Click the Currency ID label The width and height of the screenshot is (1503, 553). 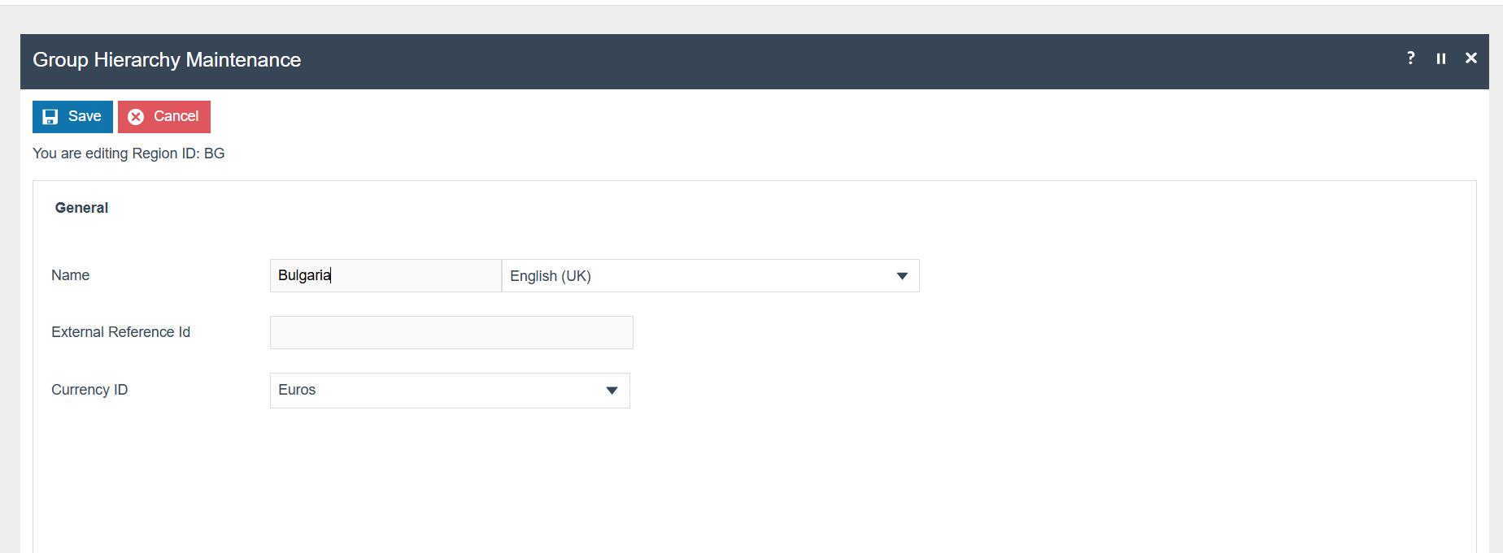[x=89, y=390]
